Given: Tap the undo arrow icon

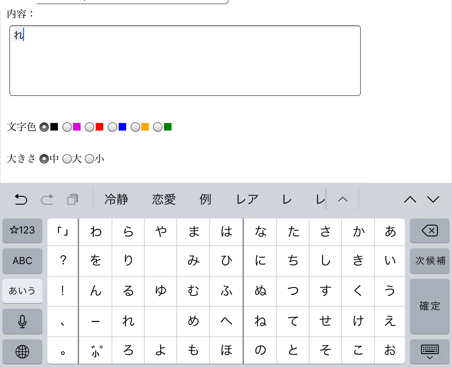Looking at the screenshot, I should point(21,199).
